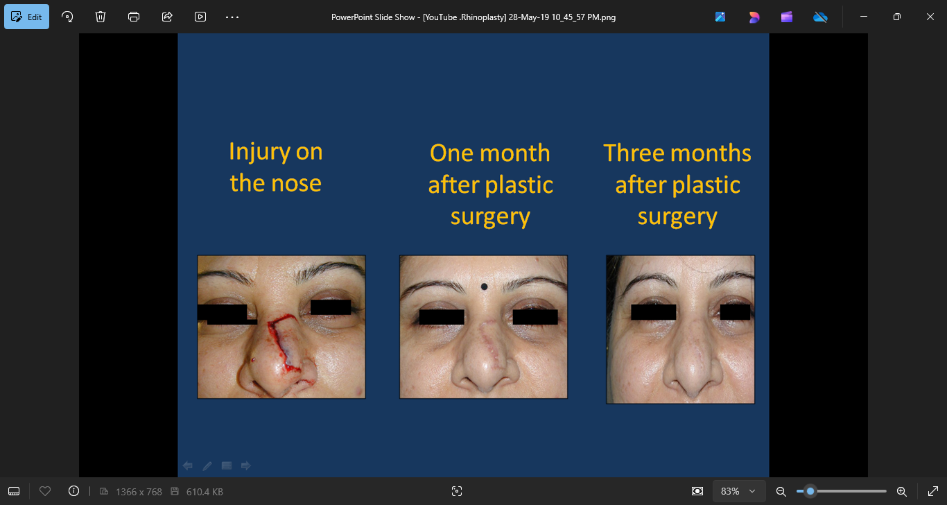The height and width of the screenshot is (505, 947).
Task: Delete the photo with the trash icon
Action: tap(101, 17)
